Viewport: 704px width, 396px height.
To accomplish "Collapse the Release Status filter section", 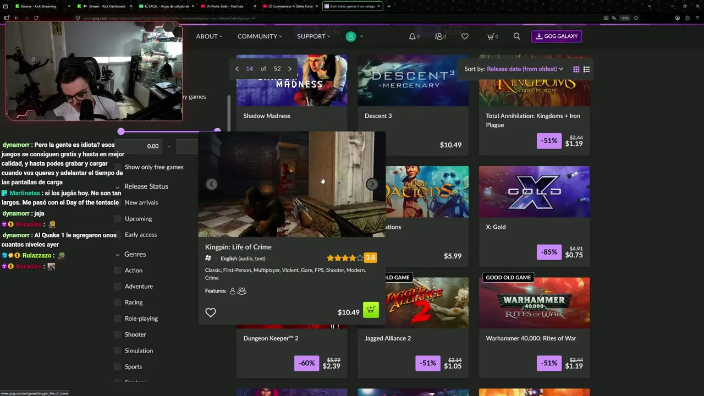I will pos(118,187).
